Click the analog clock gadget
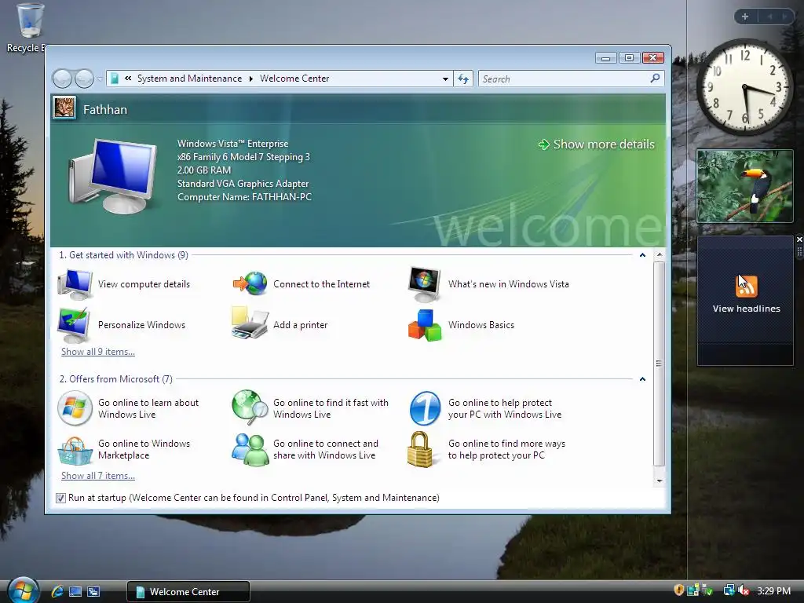Image resolution: width=804 pixels, height=603 pixels. tap(745, 87)
